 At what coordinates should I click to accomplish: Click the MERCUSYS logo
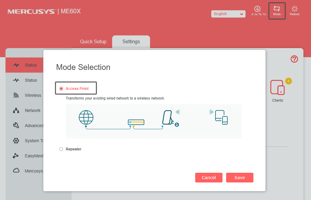pyautogui.click(x=32, y=12)
